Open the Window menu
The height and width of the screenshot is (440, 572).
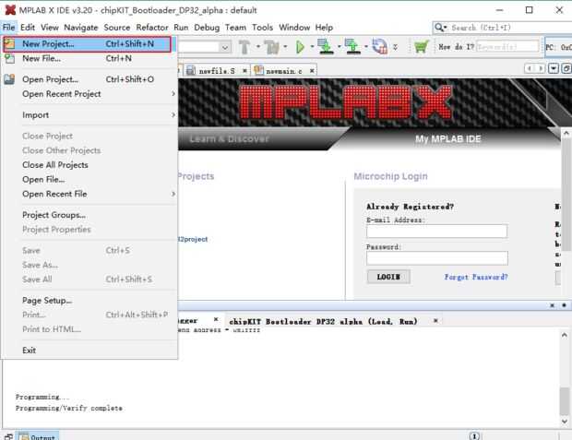tap(294, 28)
